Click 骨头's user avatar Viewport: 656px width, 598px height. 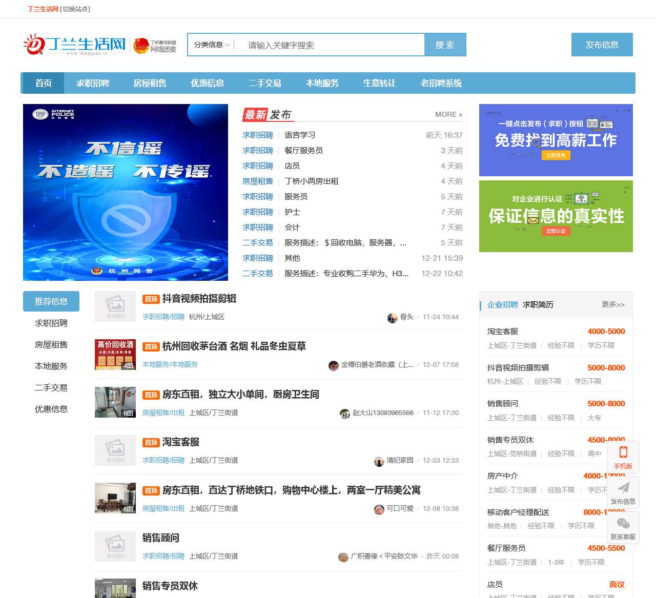pyautogui.click(x=393, y=317)
